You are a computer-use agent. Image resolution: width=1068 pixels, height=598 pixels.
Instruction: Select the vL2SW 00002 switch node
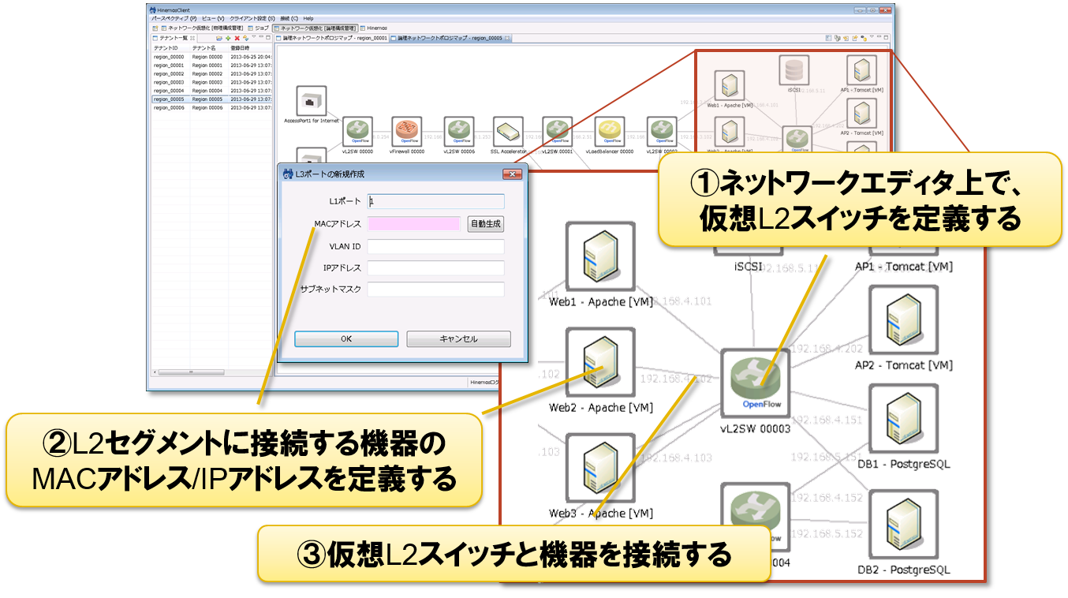(662, 131)
